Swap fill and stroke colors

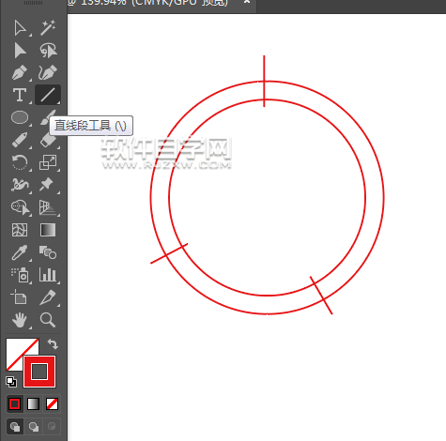(x=53, y=343)
